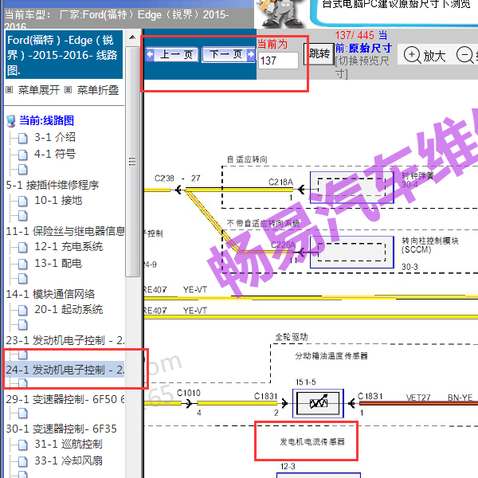
Task: Open the 4-1 符号 tree item
Action: point(55,154)
